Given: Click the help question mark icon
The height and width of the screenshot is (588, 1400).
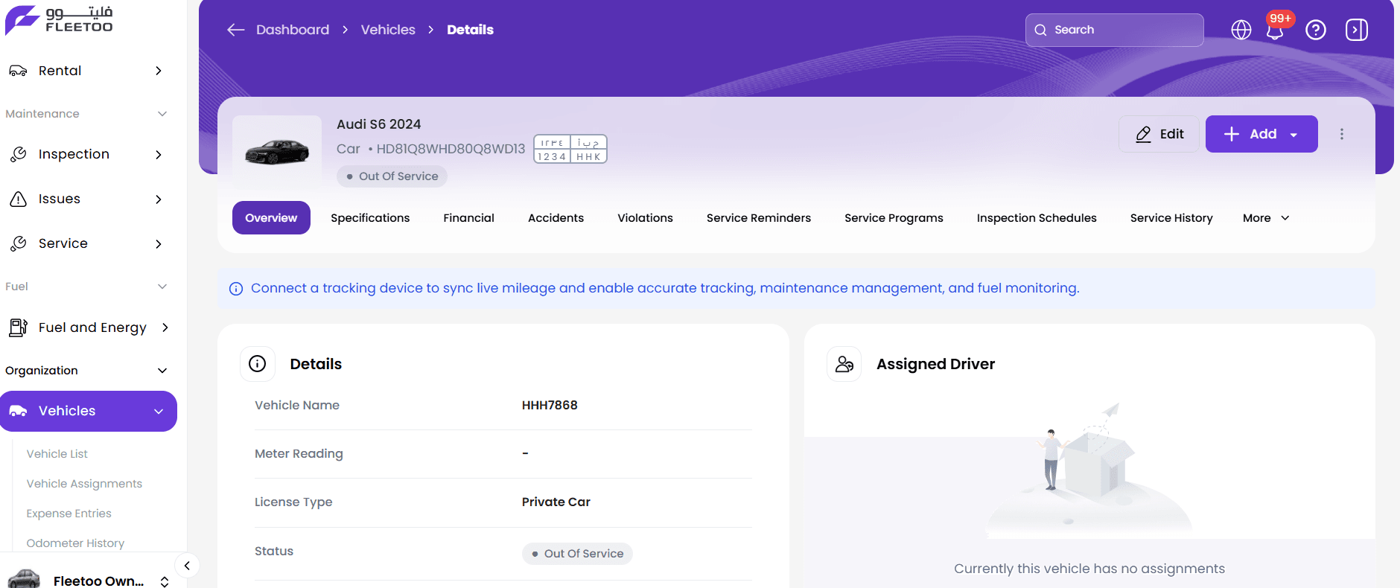Looking at the screenshot, I should [1315, 30].
